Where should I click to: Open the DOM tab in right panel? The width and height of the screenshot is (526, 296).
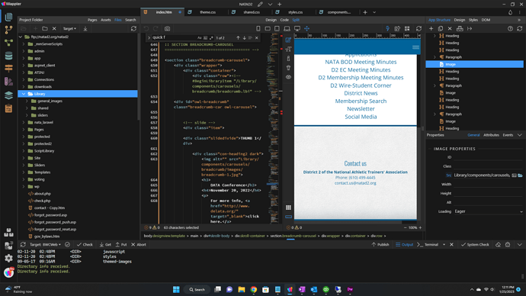(x=486, y=20)
